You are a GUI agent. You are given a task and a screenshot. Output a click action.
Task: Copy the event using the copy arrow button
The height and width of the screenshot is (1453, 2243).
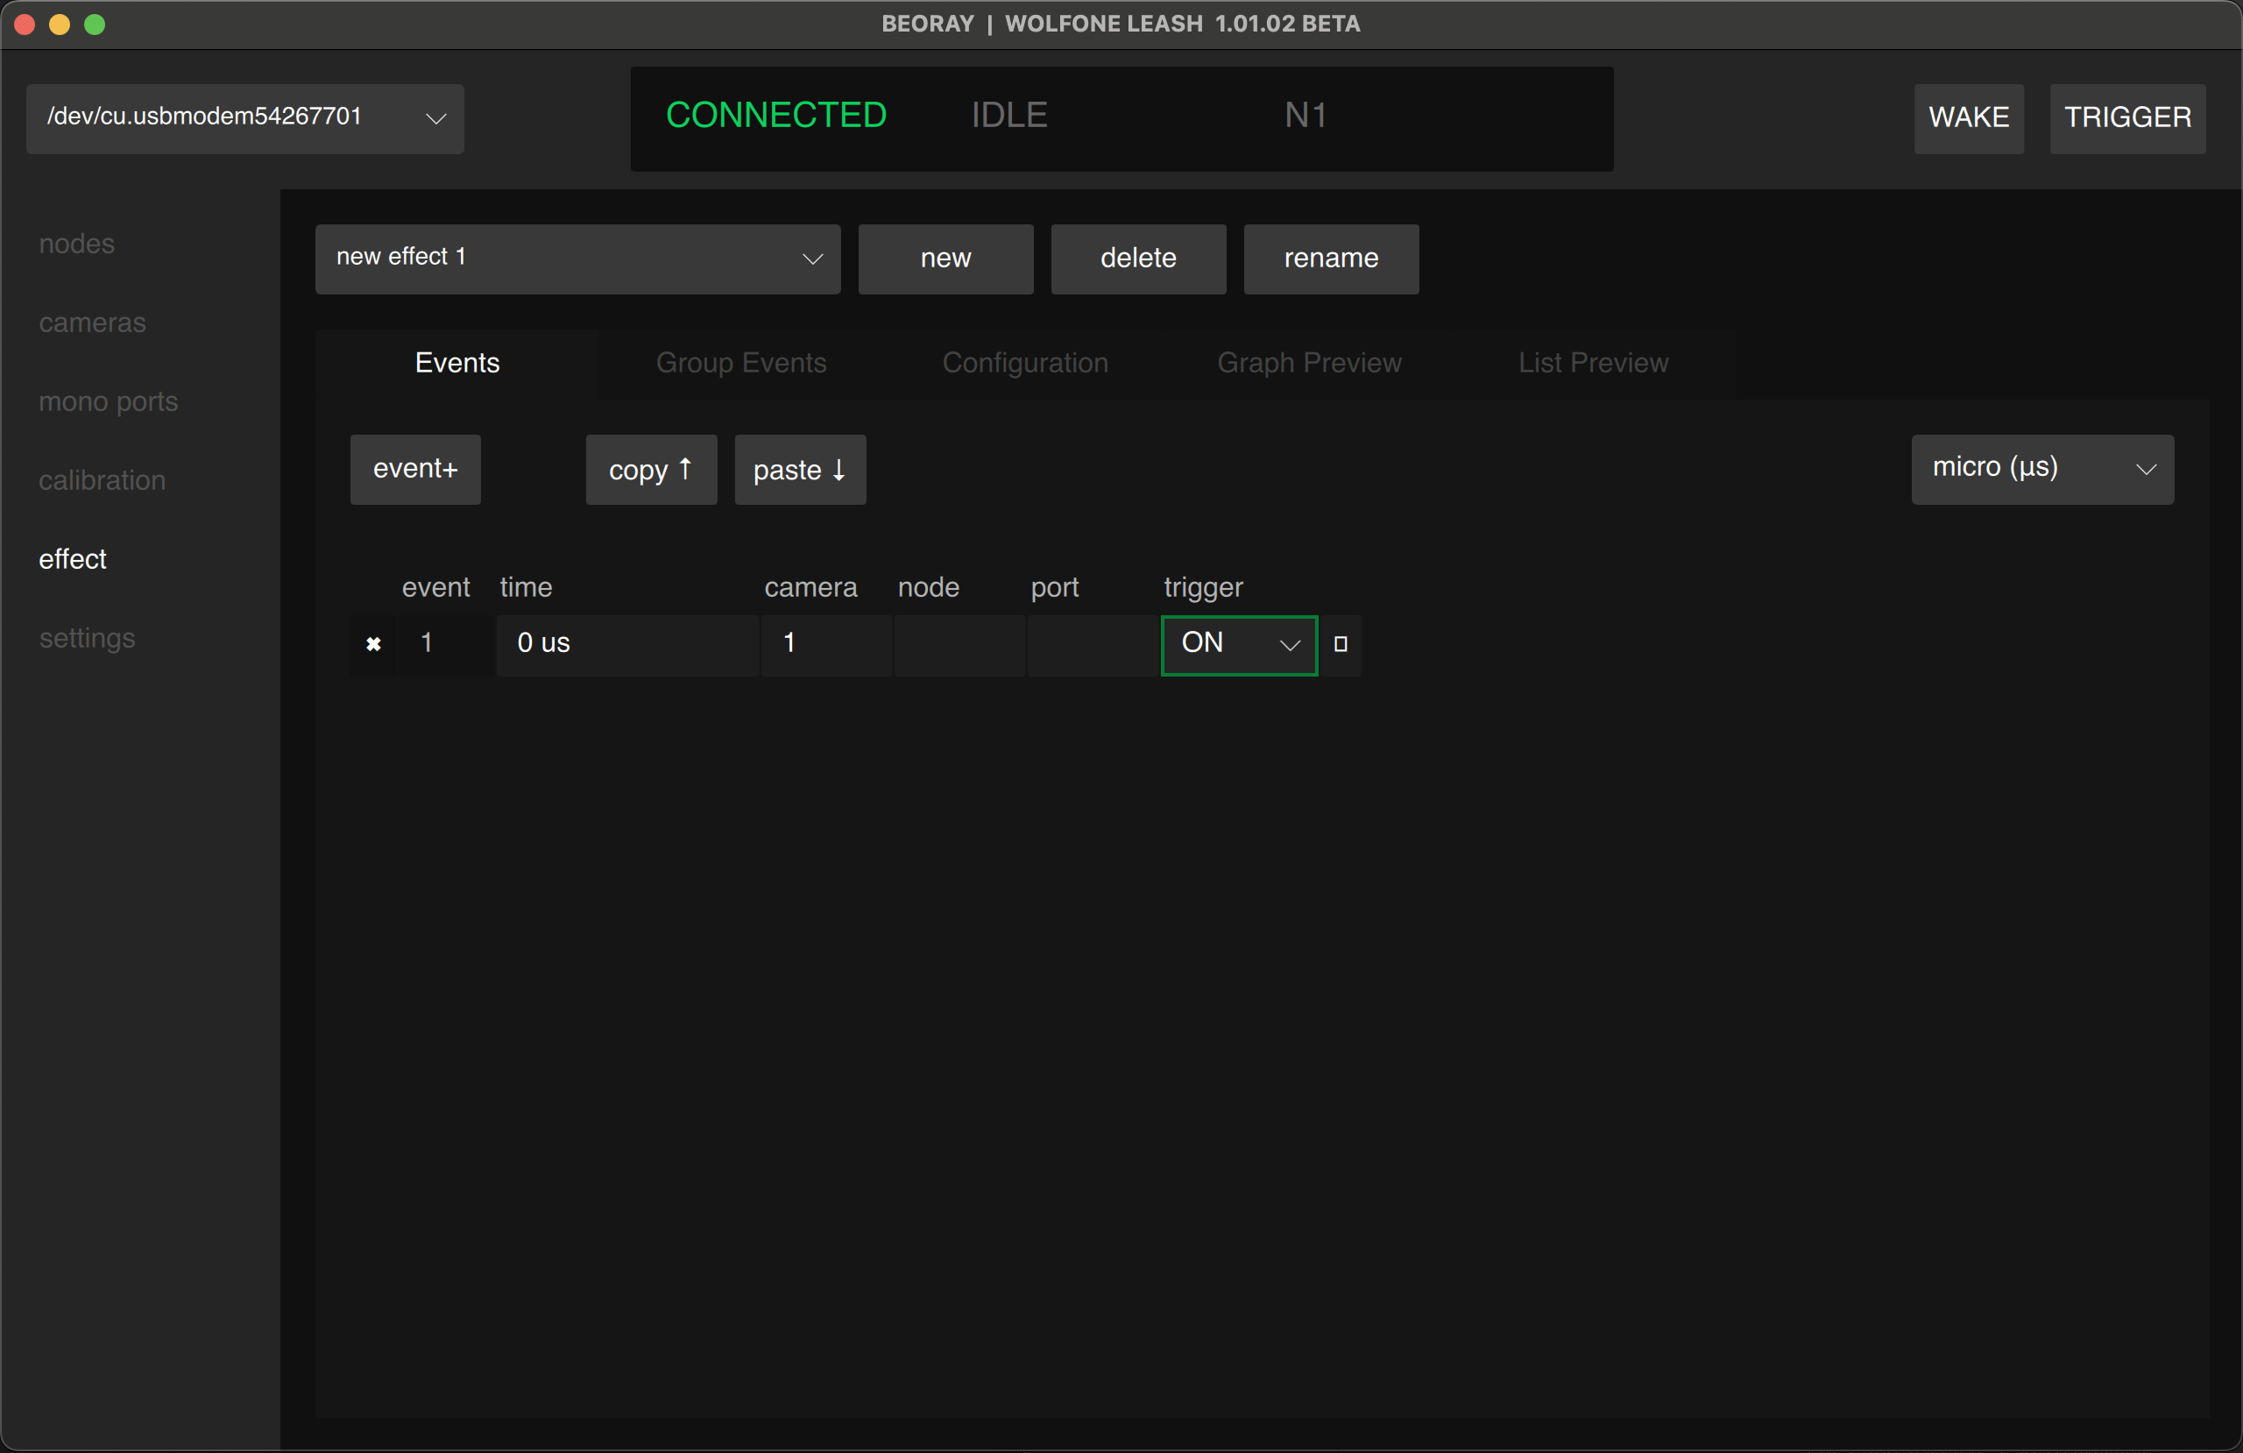pyautogui.click(x=650, y=470)
